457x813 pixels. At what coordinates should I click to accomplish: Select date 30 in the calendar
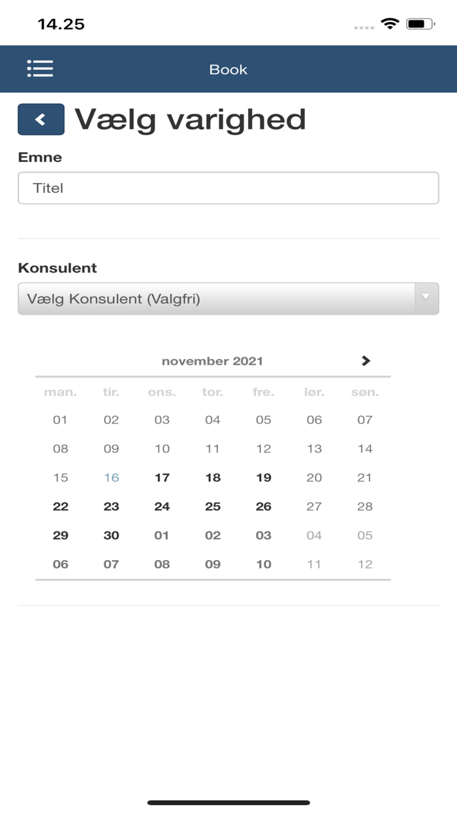[111, 535]
